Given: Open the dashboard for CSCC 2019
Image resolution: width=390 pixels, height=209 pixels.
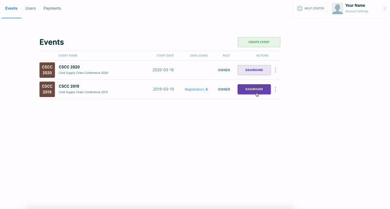Looking at the screenshot, I should click(254, 89).
